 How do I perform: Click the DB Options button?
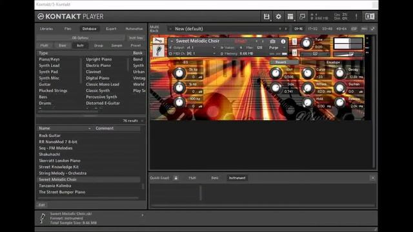coord(80,38)
